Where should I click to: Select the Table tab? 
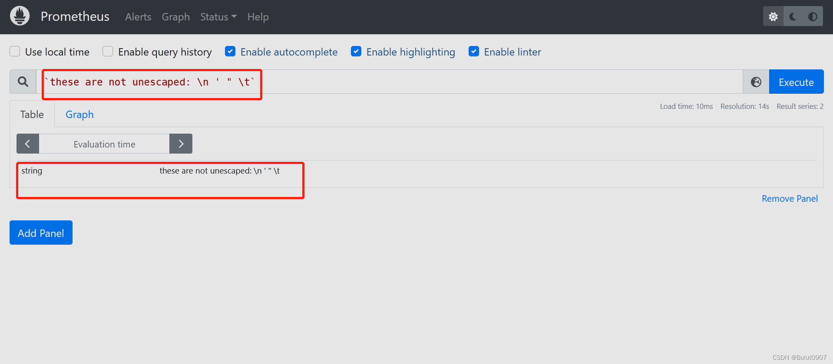(x=32, y=115)
